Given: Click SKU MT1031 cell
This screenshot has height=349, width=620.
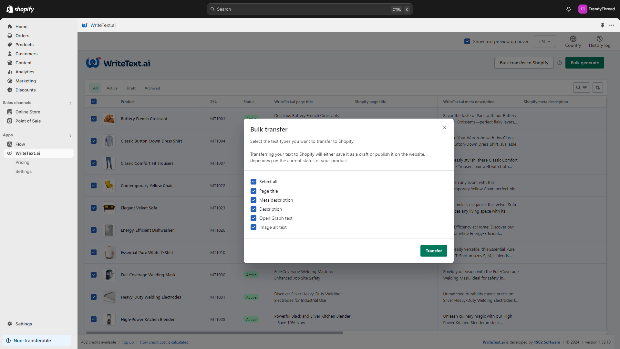Looking at the screenshot, I should point(218,297).
